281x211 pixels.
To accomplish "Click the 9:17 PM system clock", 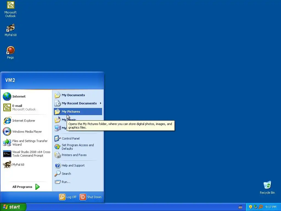I will pos(271,207).
